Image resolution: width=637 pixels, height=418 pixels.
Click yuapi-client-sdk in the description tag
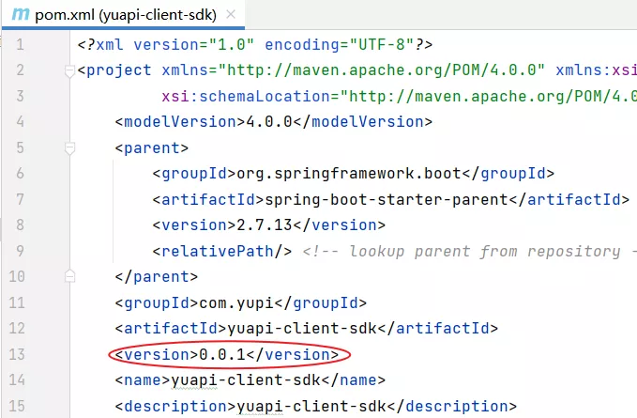(x=311, y=406)
